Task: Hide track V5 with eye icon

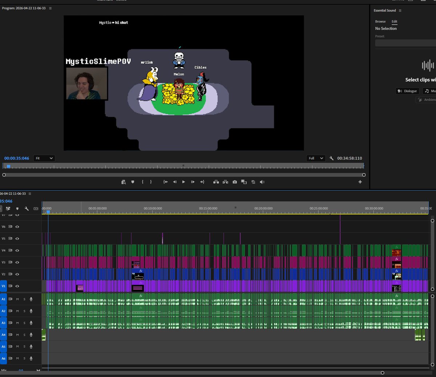Action: coord(17,238)
